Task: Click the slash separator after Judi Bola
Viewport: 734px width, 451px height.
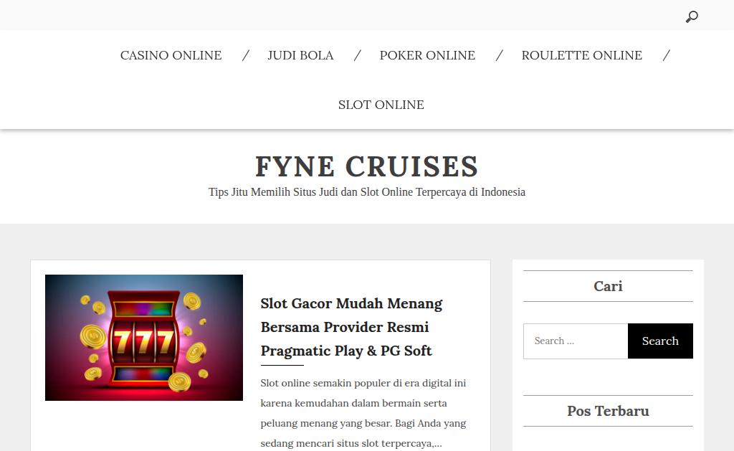Action: coord(357,55)
